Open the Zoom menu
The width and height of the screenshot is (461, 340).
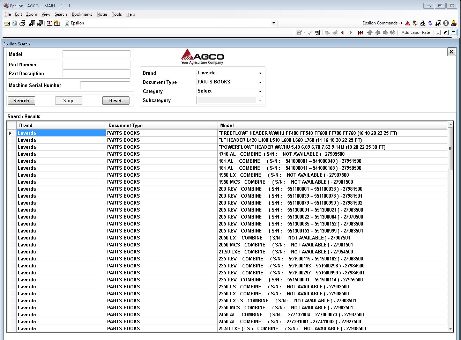point(31,14)
